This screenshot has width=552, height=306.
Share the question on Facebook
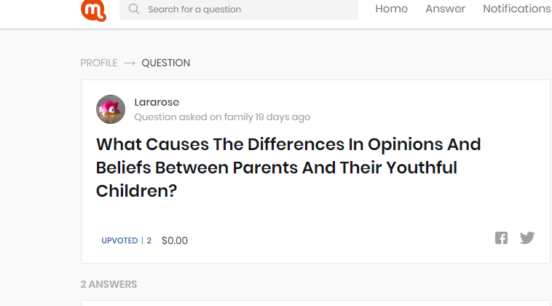point(501,238)
